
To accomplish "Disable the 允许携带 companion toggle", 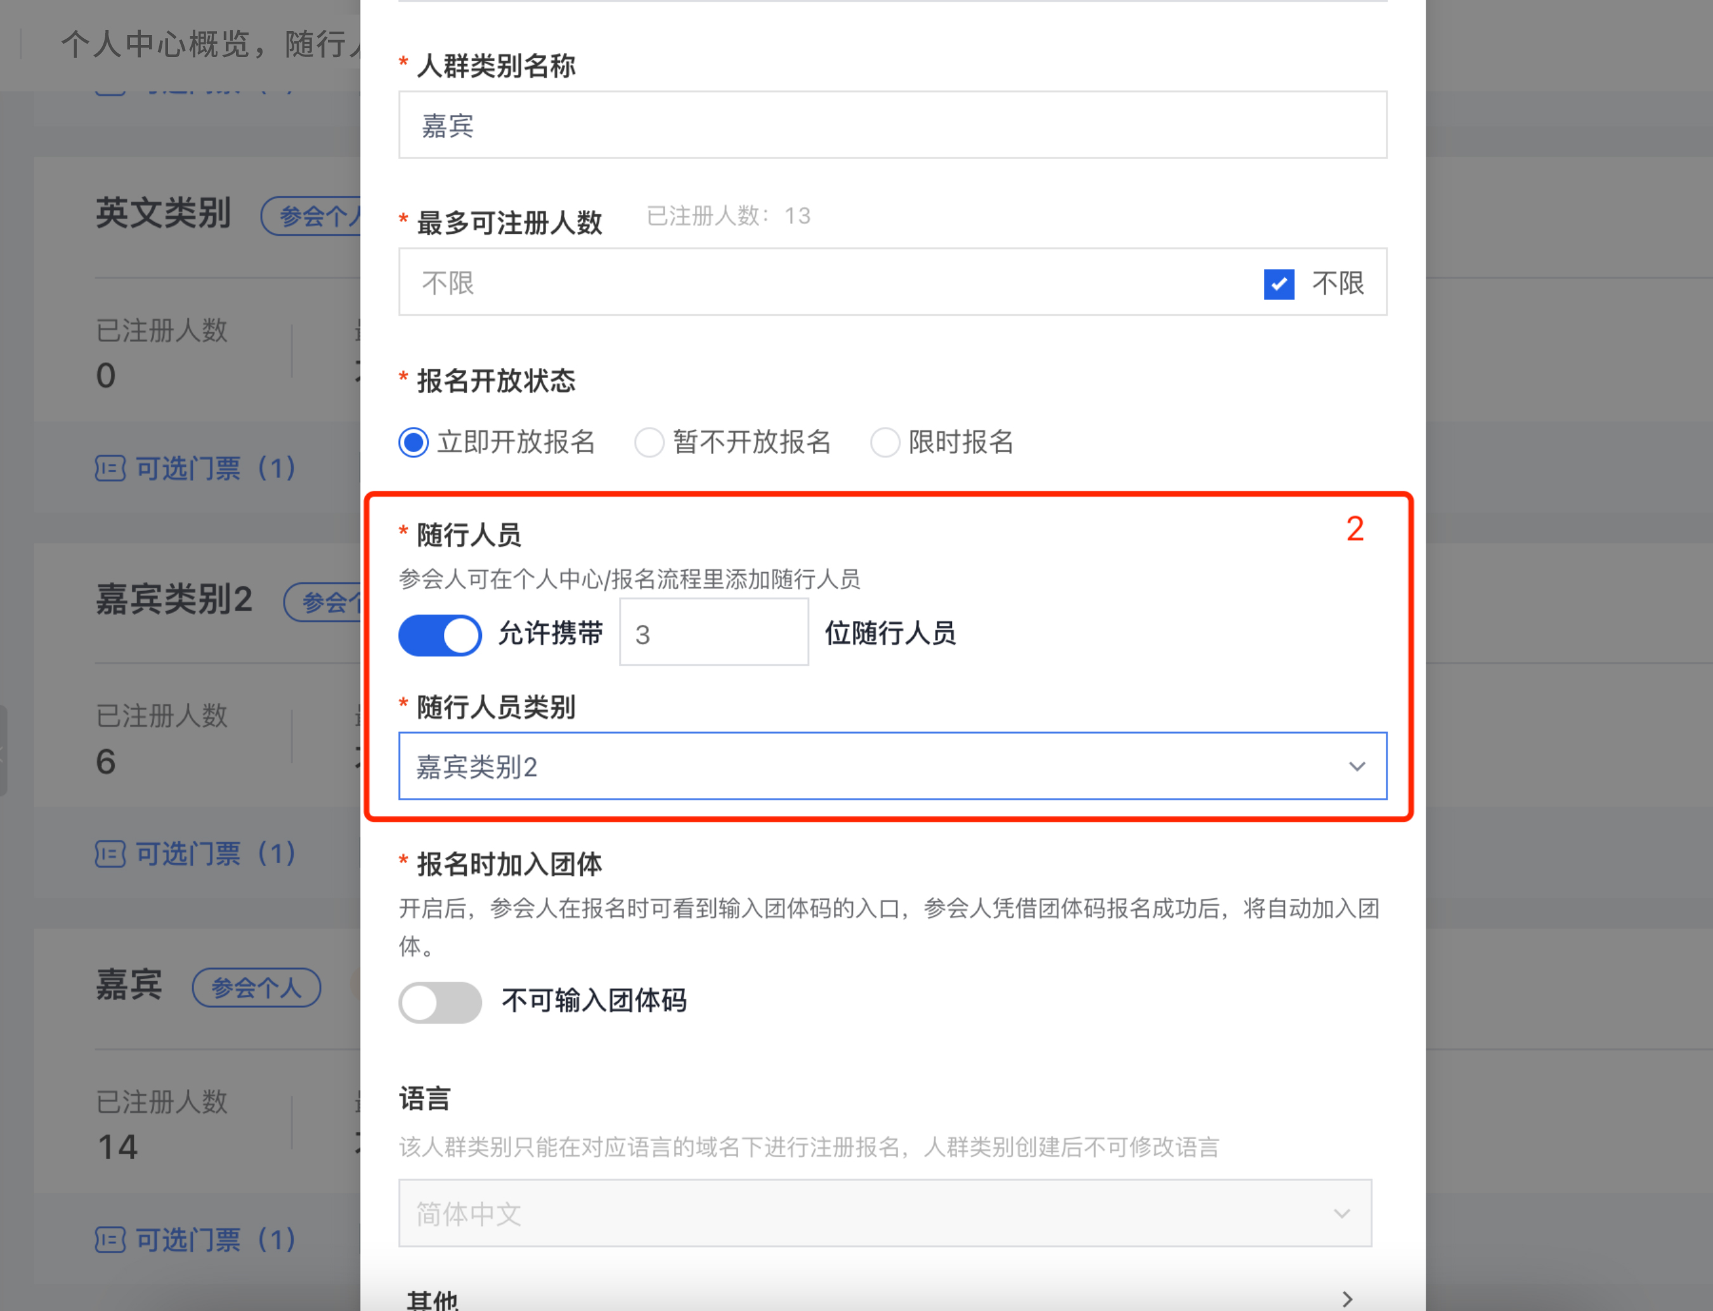I will tap(440, 634).
